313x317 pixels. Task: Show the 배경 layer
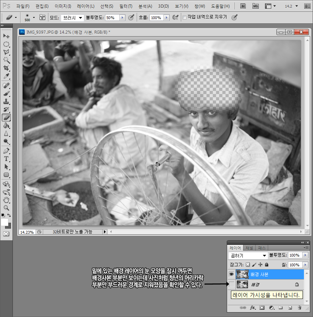pos(231,284)
